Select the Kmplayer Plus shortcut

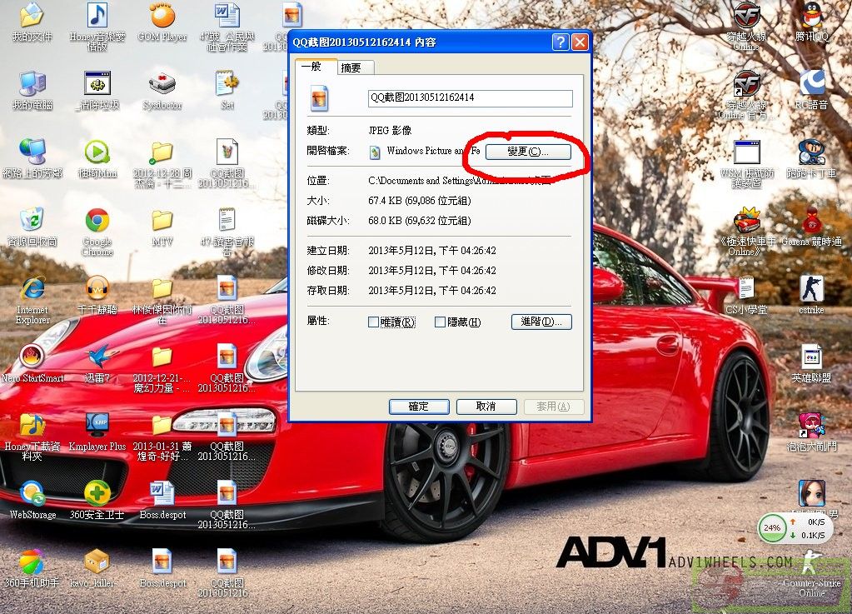pos(97,426)
